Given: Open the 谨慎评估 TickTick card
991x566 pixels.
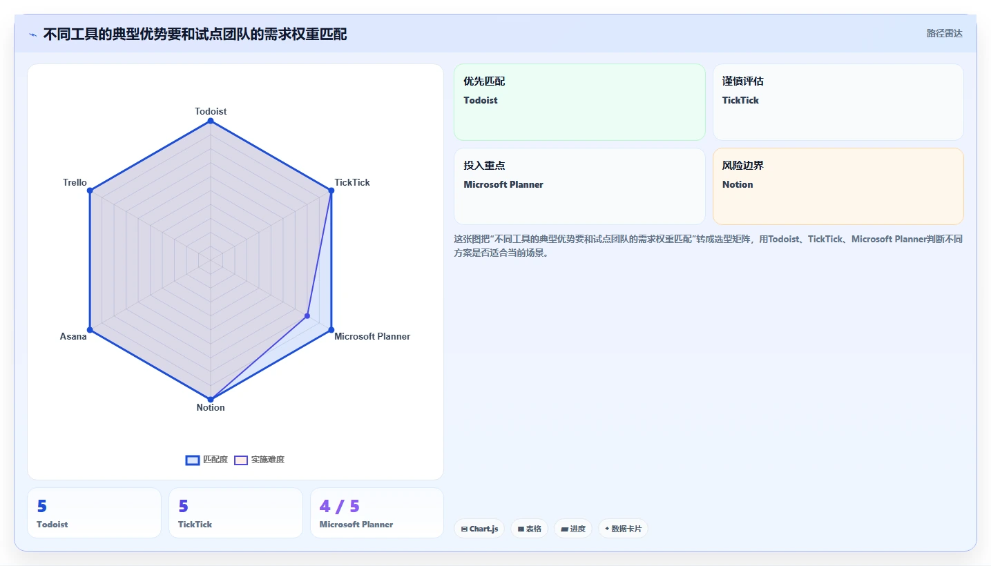Looking at the screenshot, I should [x=838, y=102].
